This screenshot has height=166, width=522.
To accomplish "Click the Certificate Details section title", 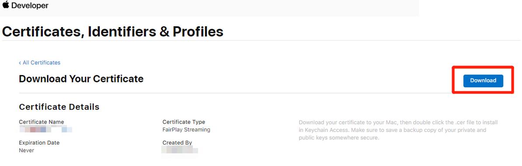I will 59,107.
